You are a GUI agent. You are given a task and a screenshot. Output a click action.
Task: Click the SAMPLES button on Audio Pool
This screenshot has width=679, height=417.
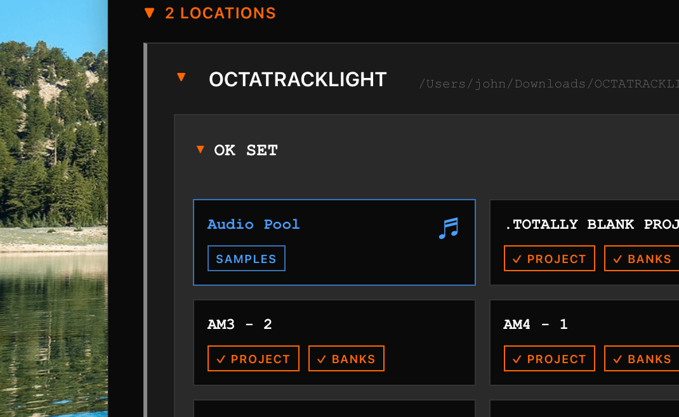(246, 258)
